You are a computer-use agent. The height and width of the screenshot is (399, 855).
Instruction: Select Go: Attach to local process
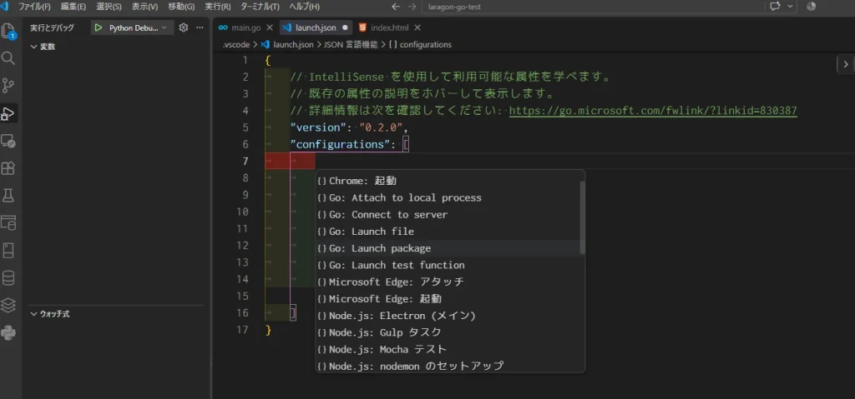(448, 197)
